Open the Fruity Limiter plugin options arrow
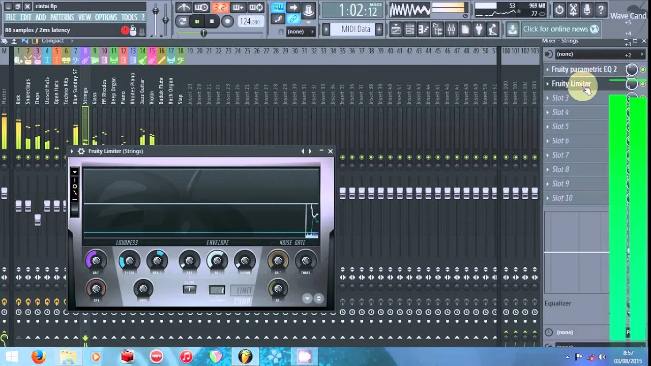The height and width of the screenshot is (366, 651). (x=72, y=151)
